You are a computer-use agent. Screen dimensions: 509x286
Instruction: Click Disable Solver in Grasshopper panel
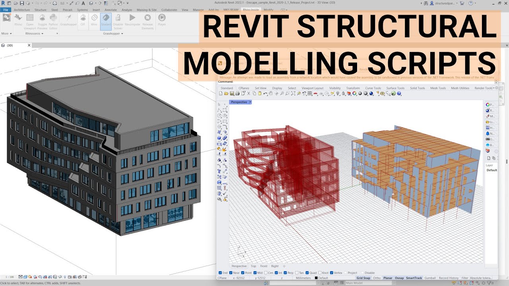pyautogui.click(x=118, y=21)
